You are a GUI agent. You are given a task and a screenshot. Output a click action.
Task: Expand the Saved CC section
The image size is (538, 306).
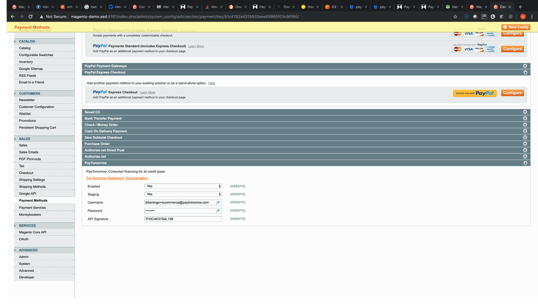pyautogui.click(x=306, y=112)
